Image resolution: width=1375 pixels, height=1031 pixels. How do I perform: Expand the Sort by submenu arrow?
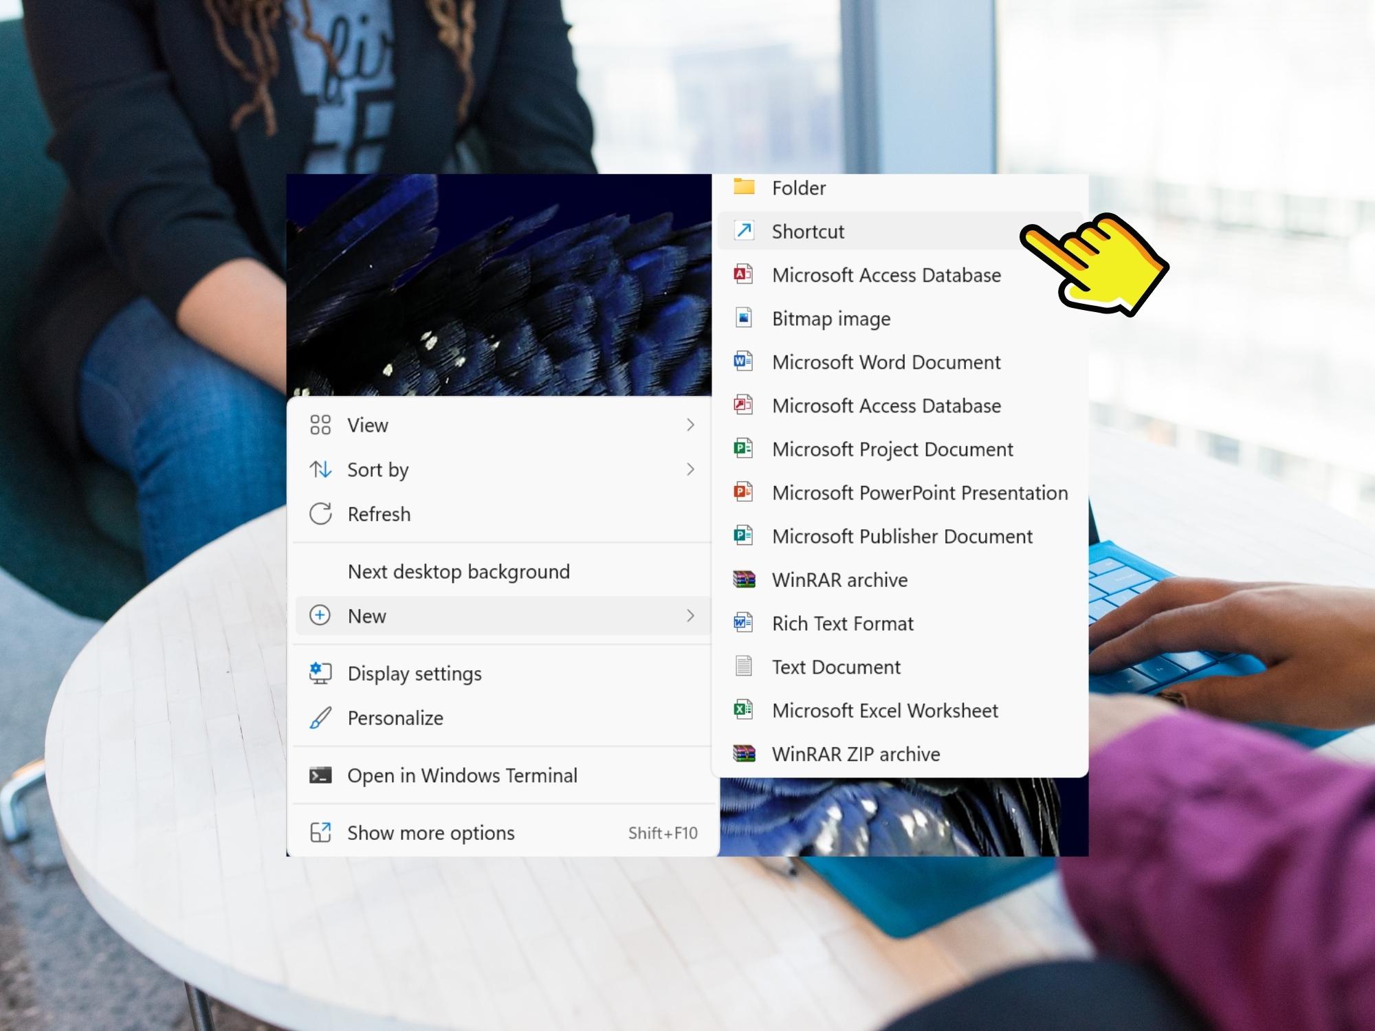click(x=691, y=469)
